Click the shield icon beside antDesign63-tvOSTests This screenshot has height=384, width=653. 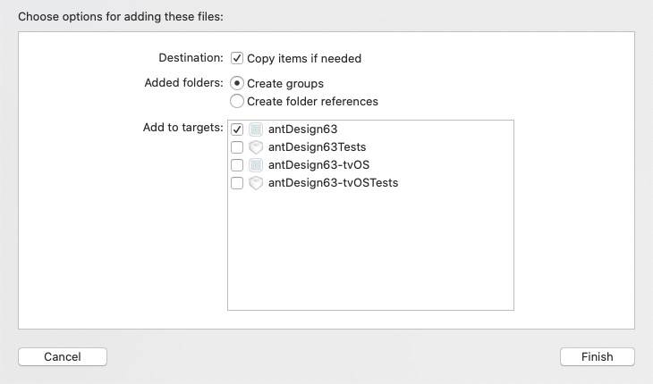(x=255, y=183)
